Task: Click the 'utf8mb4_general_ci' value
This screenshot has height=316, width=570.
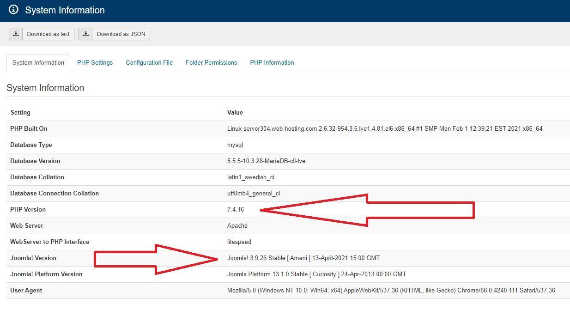Action: click(254, 193)
